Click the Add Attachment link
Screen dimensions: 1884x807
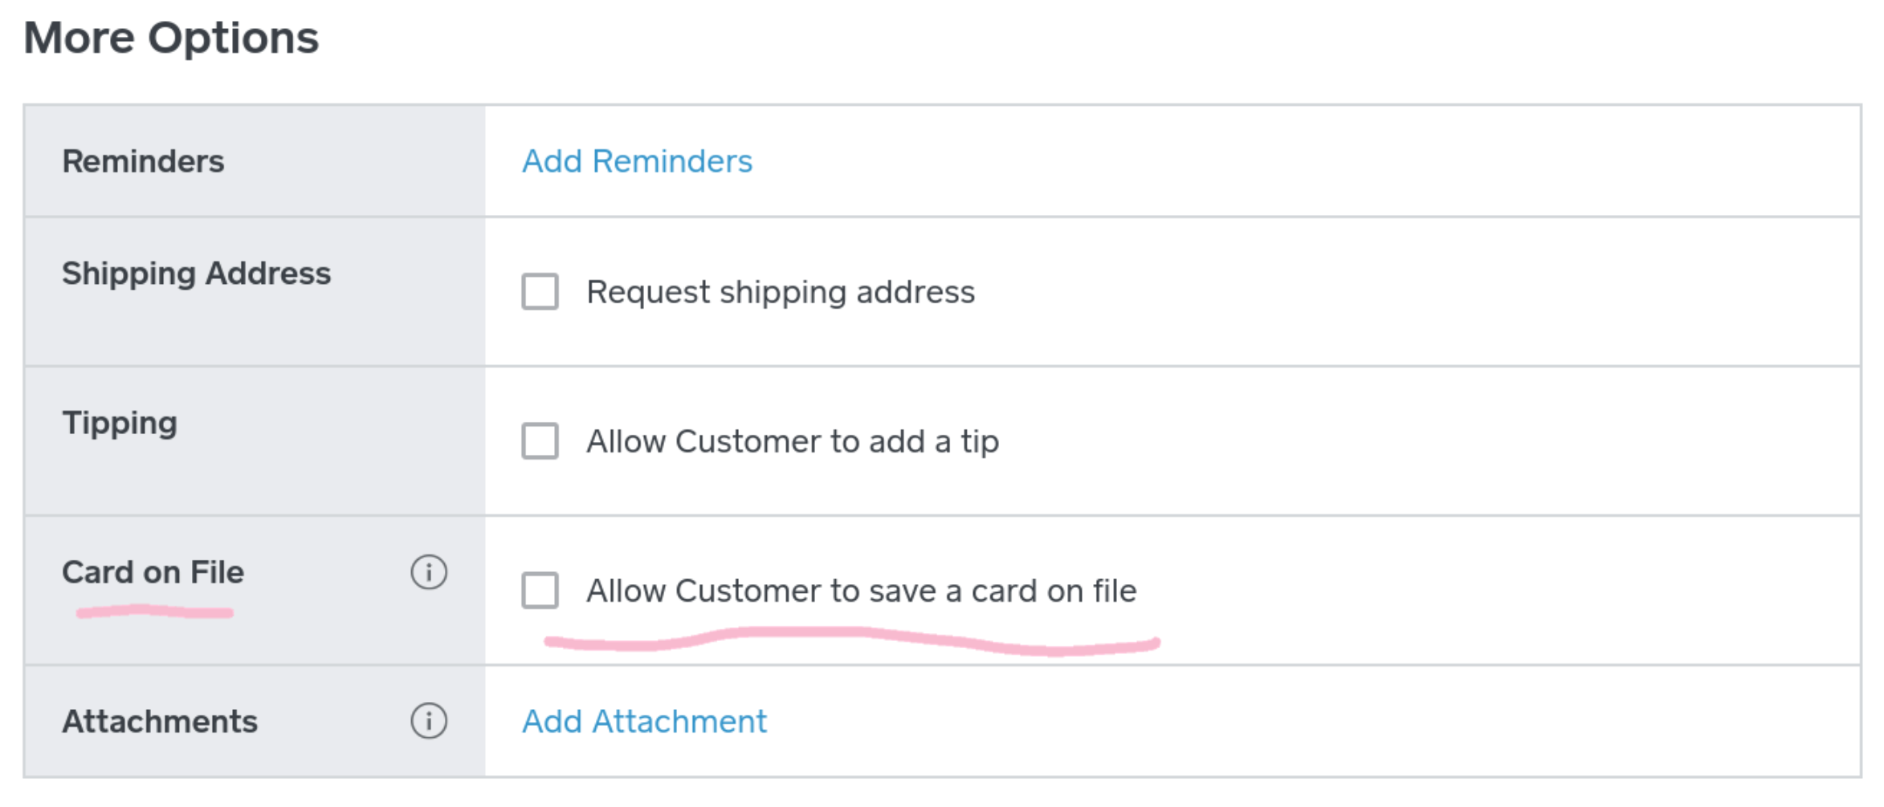coord(644,721)
